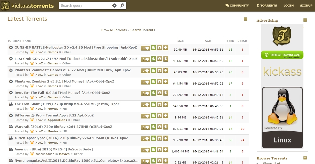
Task: Open XpoZ uploader on GUNSHIP BATTLE row
Action: pos(39,52)
